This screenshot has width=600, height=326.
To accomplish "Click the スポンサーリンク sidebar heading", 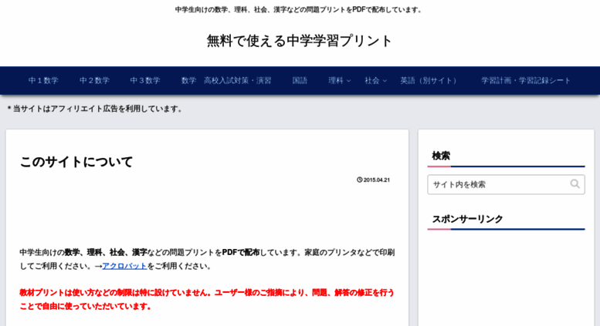I will coord(467,219).
